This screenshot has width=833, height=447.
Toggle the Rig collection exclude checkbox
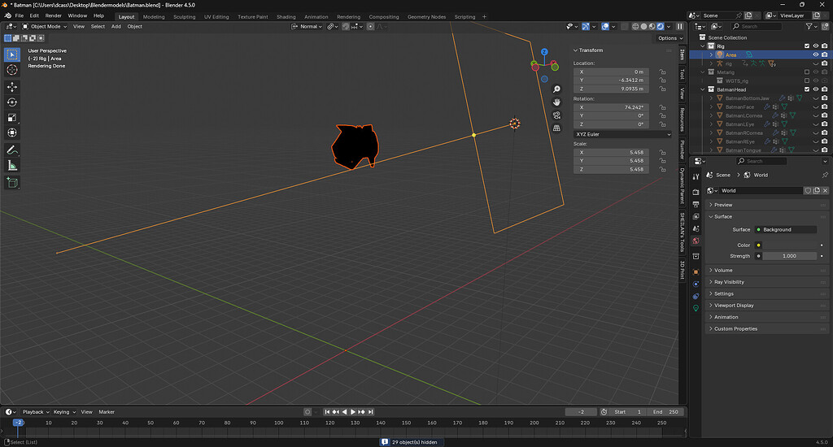click(x=807, y=46)
